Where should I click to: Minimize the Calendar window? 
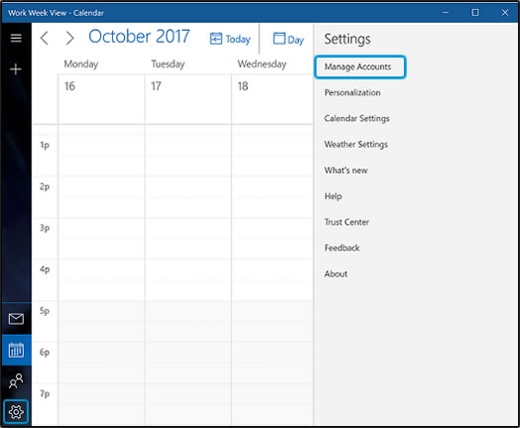(x=446, y=13)
